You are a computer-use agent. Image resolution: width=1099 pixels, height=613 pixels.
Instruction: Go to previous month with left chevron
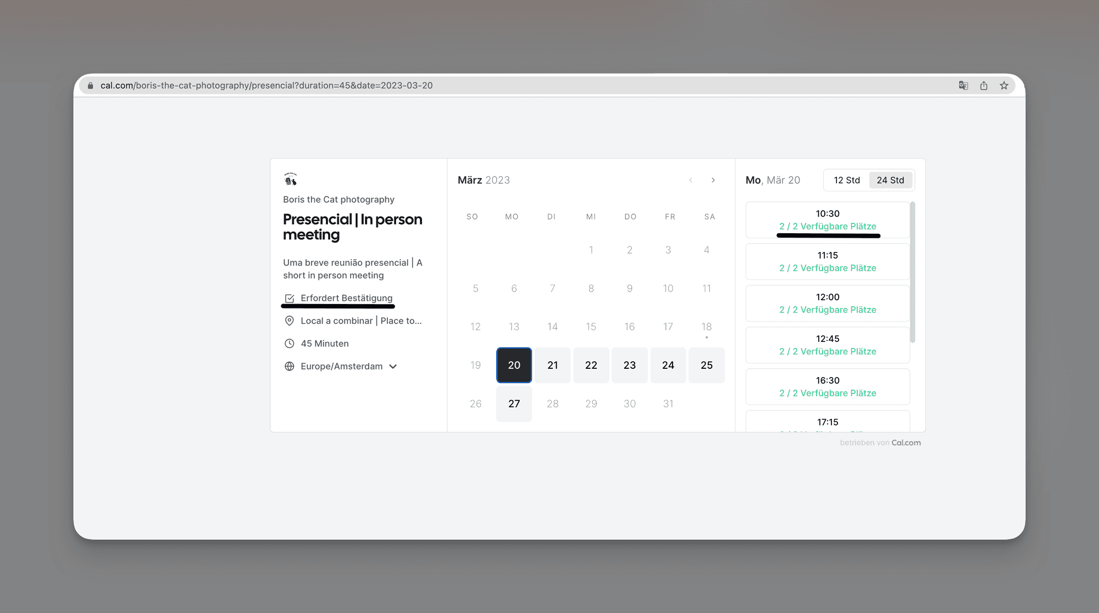tap(691, 180)
